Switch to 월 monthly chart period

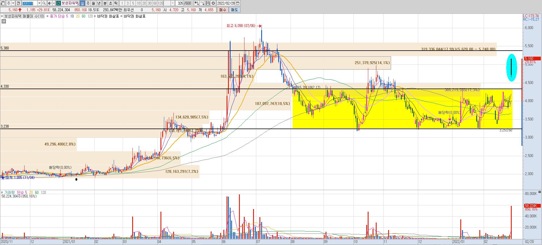pos(94,3)
